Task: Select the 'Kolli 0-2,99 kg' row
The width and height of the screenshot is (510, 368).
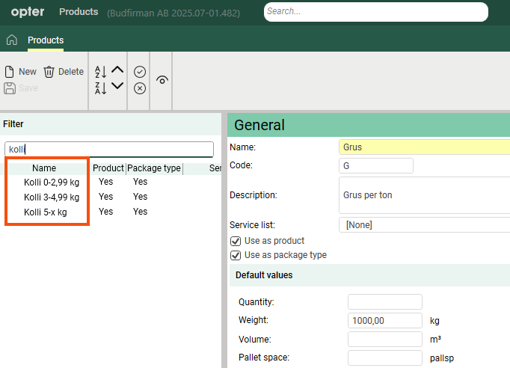Action: 52,182
